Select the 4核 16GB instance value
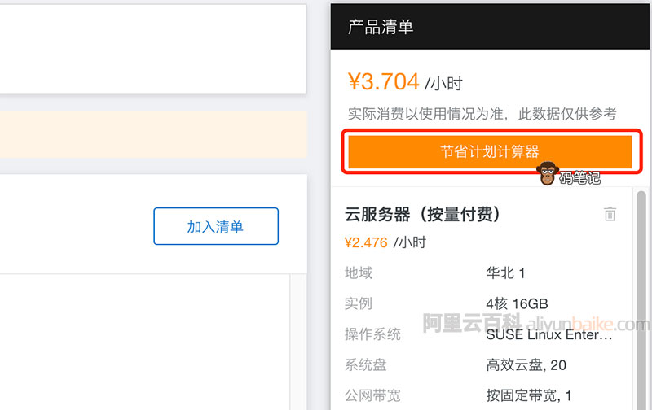The height and width of the screenshot is (410, 652). [x=517, y=303]
